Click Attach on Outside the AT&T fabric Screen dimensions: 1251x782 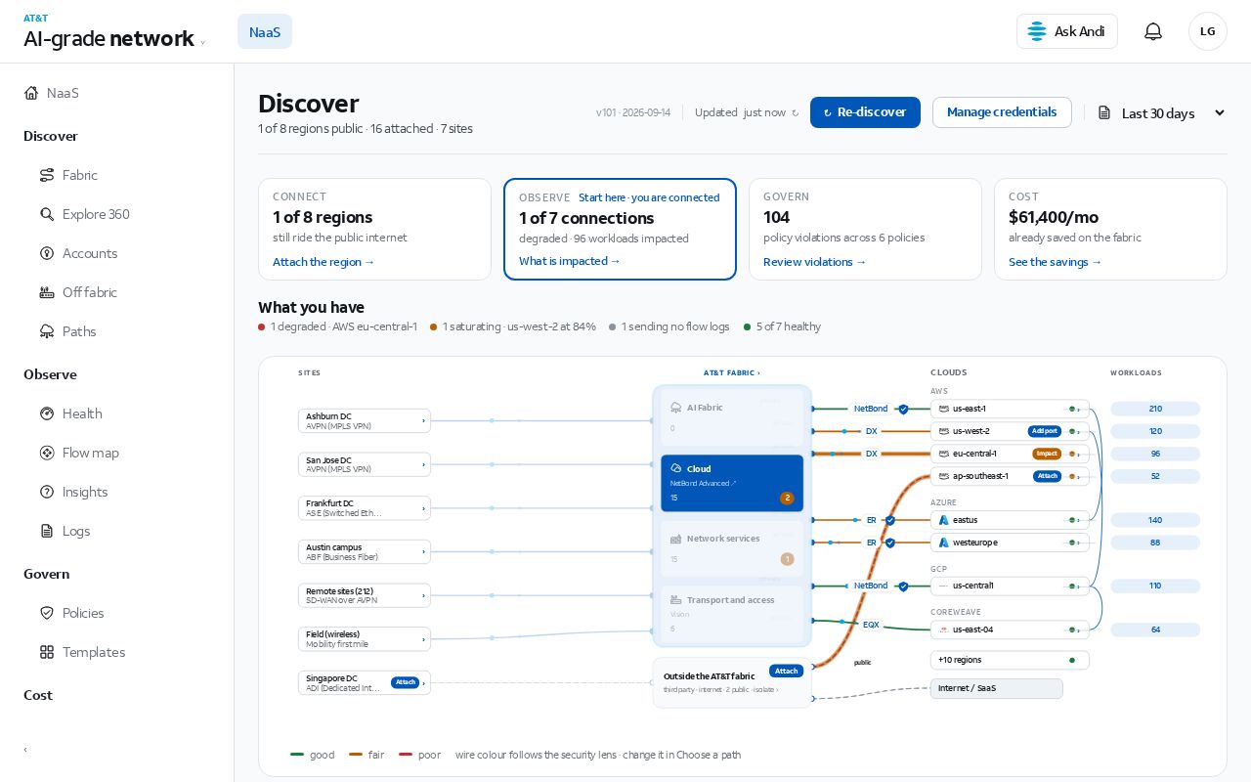click(786, 671)
